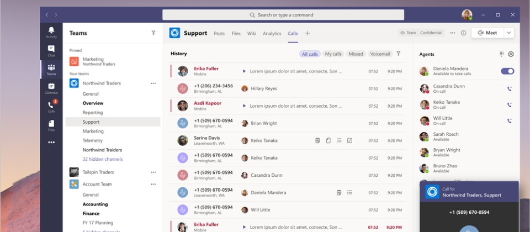Call-transfer icon next to Casandra Dunn

pos(510,88)
